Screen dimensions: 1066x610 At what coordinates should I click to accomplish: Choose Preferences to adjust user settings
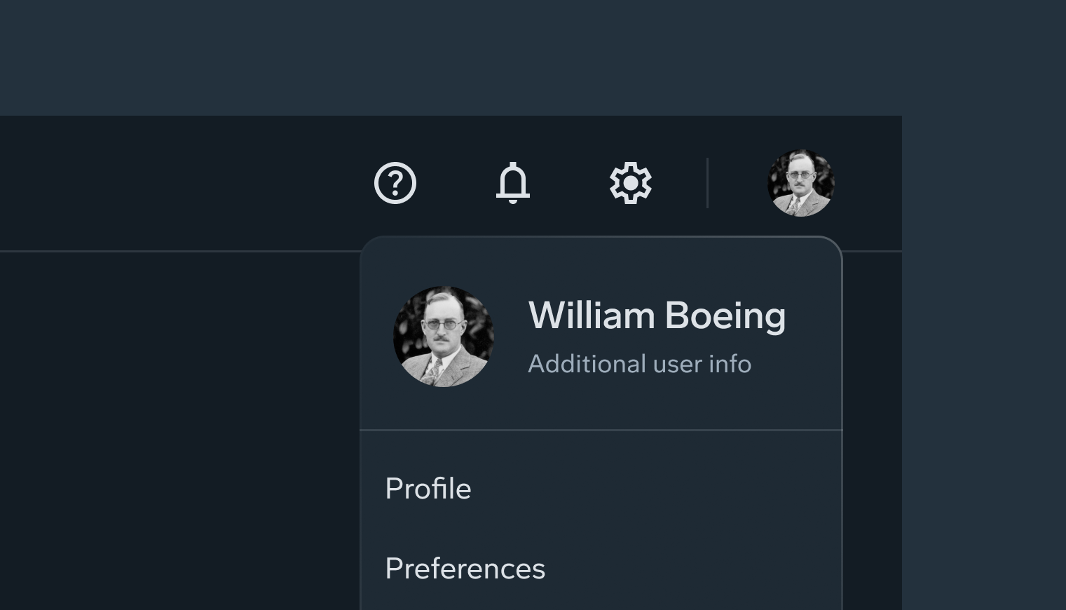click(x=465, y=569)
